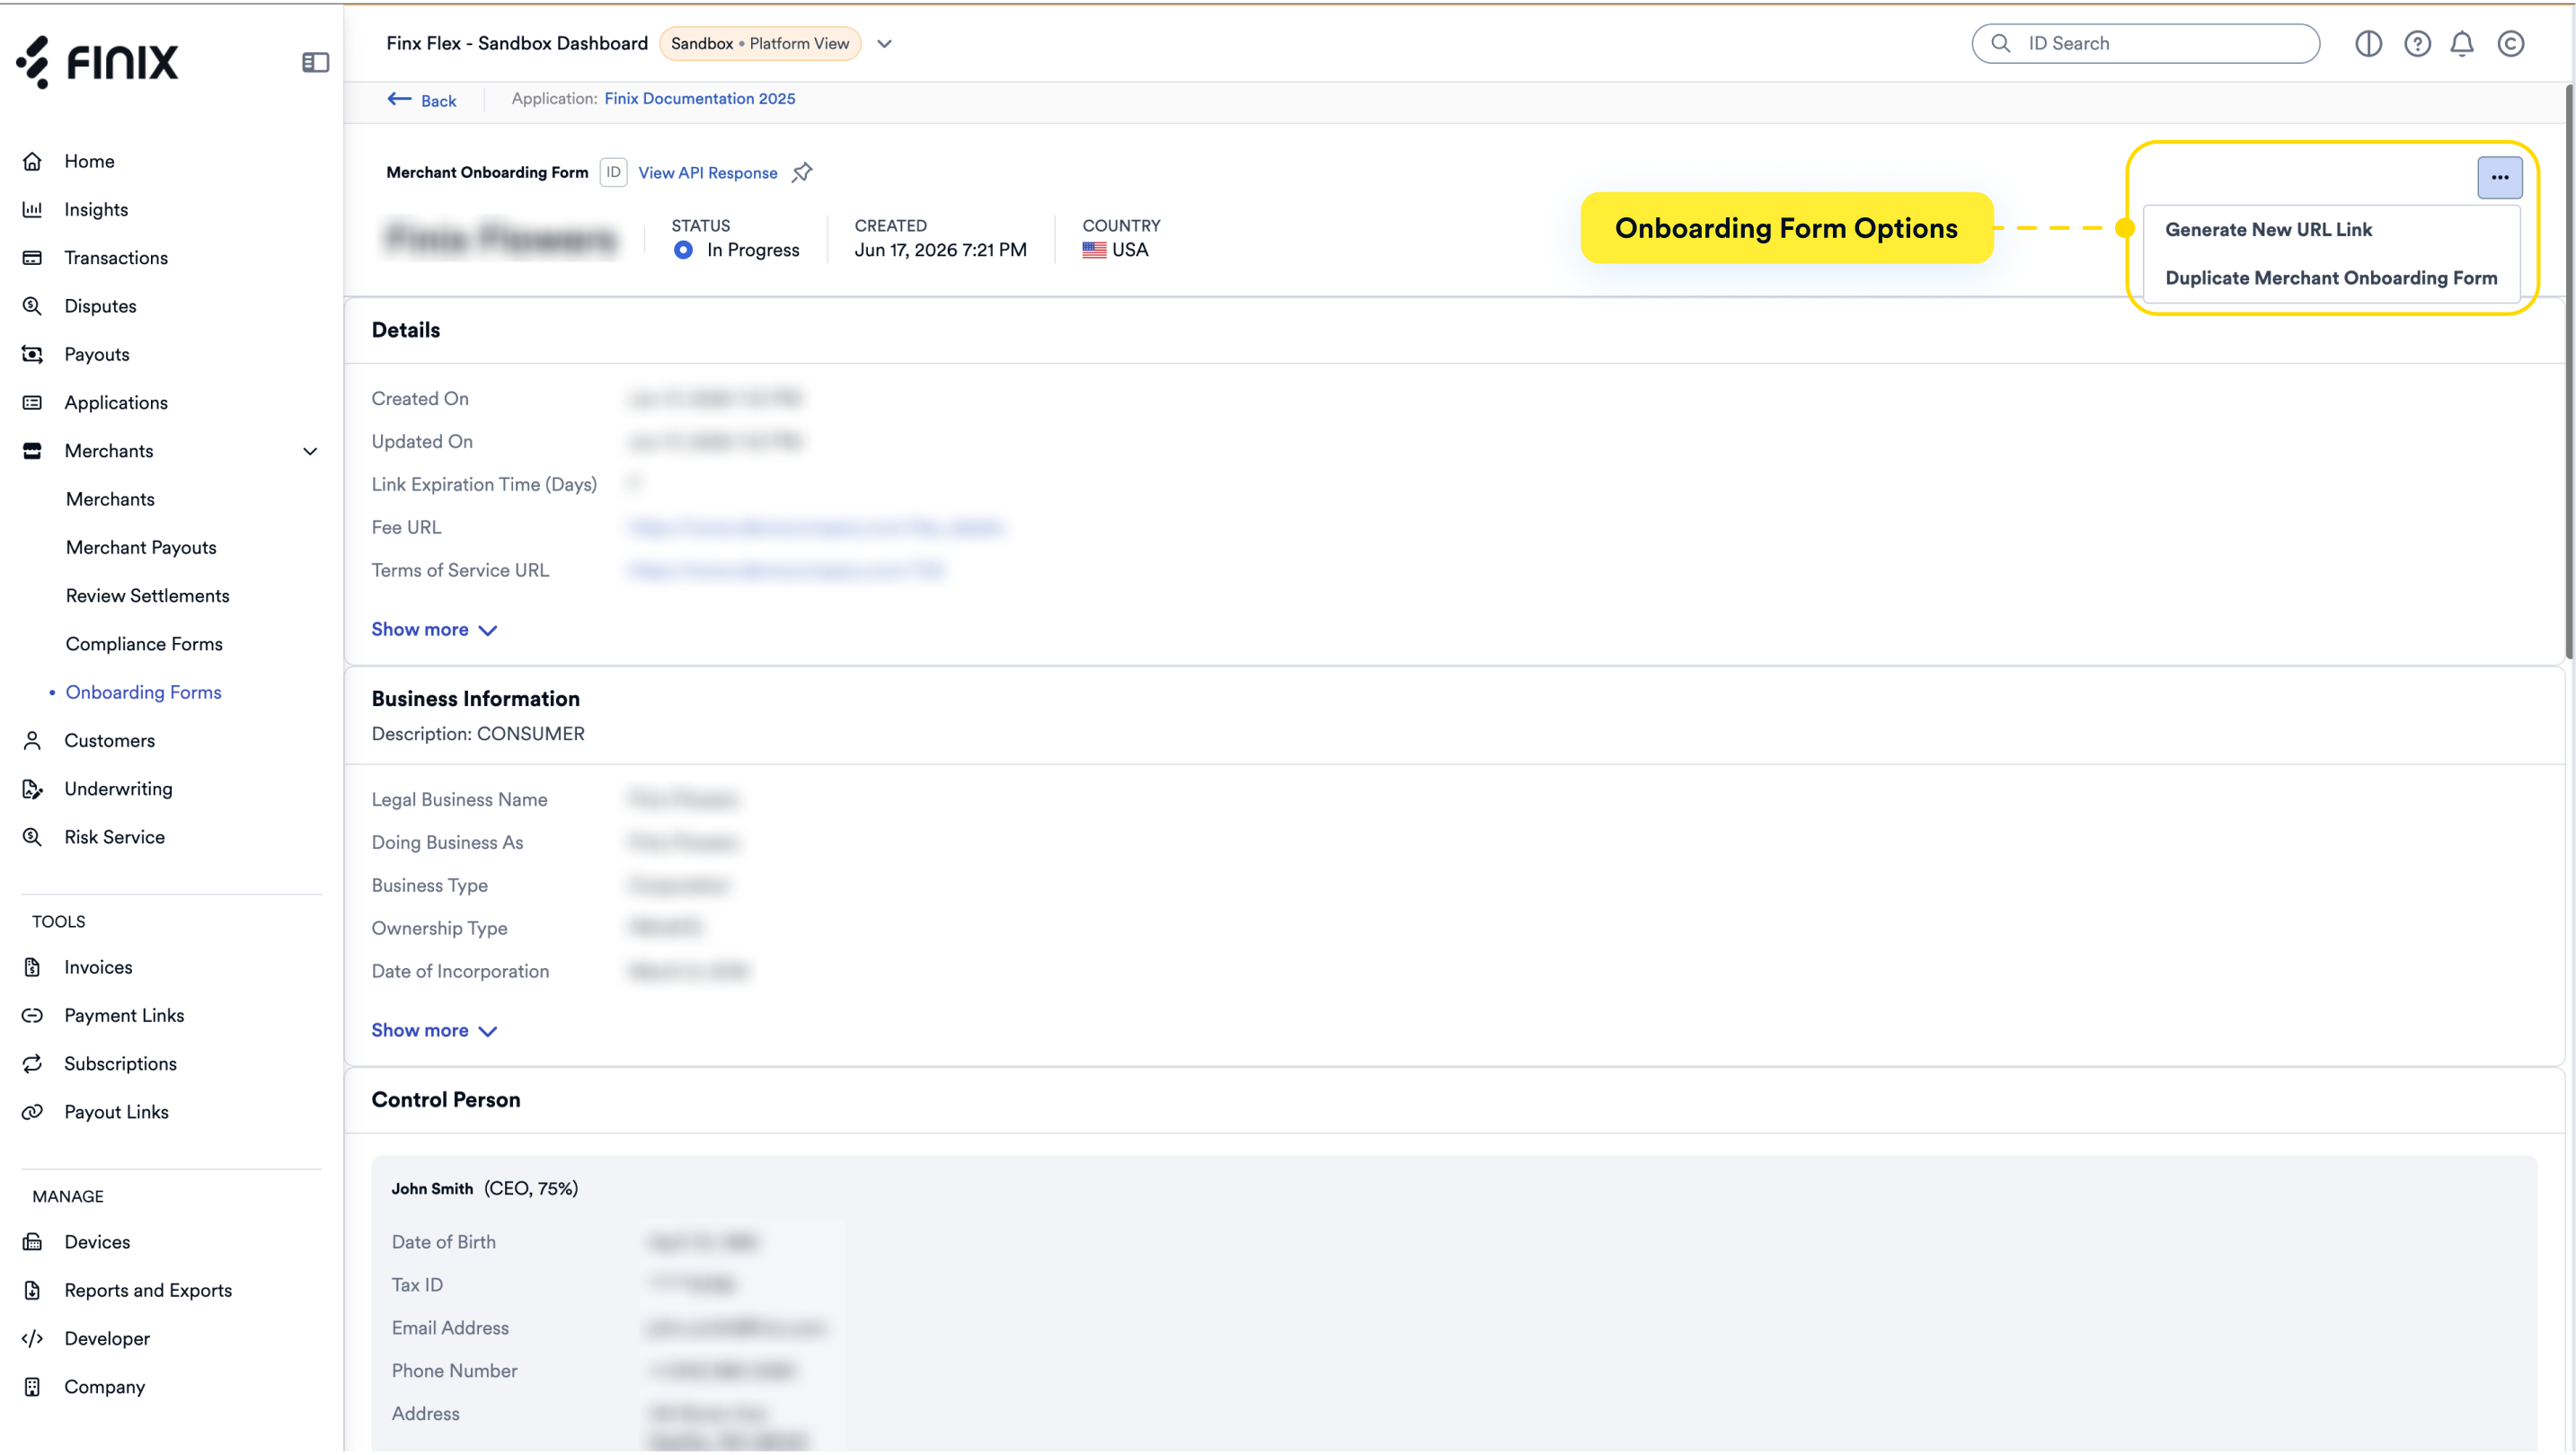Expand Business Information with Show more
The image size is (2576, 1455).
point(434,1030)
